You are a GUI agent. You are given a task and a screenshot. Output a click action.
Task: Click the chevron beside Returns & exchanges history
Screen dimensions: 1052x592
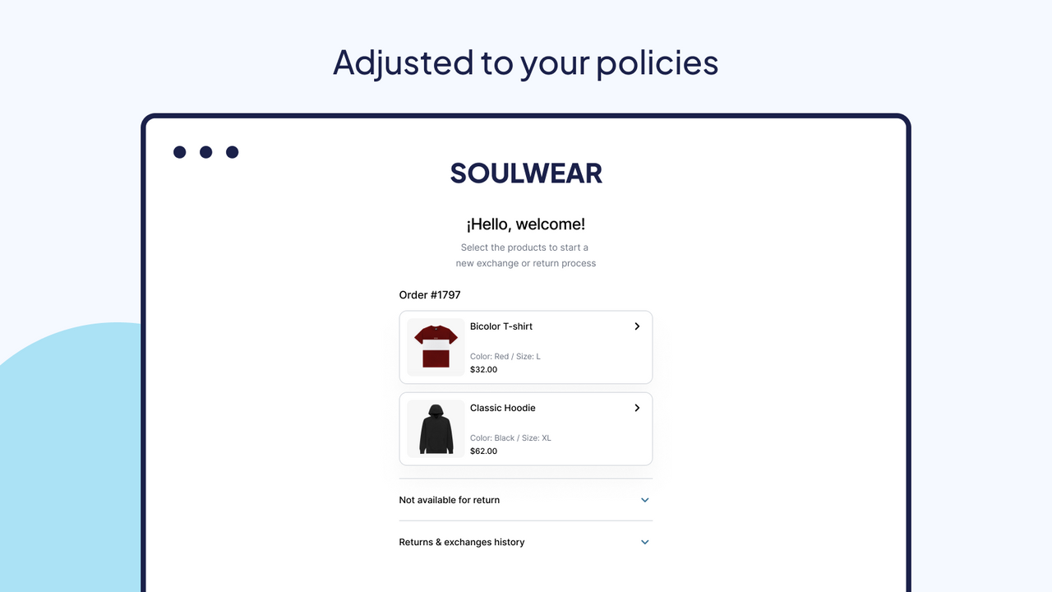[644, 542]
